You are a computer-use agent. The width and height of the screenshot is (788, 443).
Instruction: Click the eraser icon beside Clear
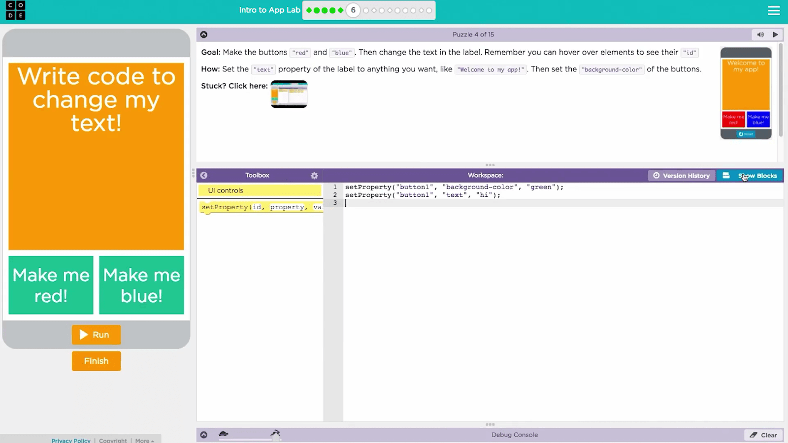(753, 435)
